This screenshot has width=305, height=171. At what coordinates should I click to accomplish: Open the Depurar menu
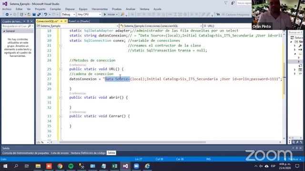tap(70, 9)
